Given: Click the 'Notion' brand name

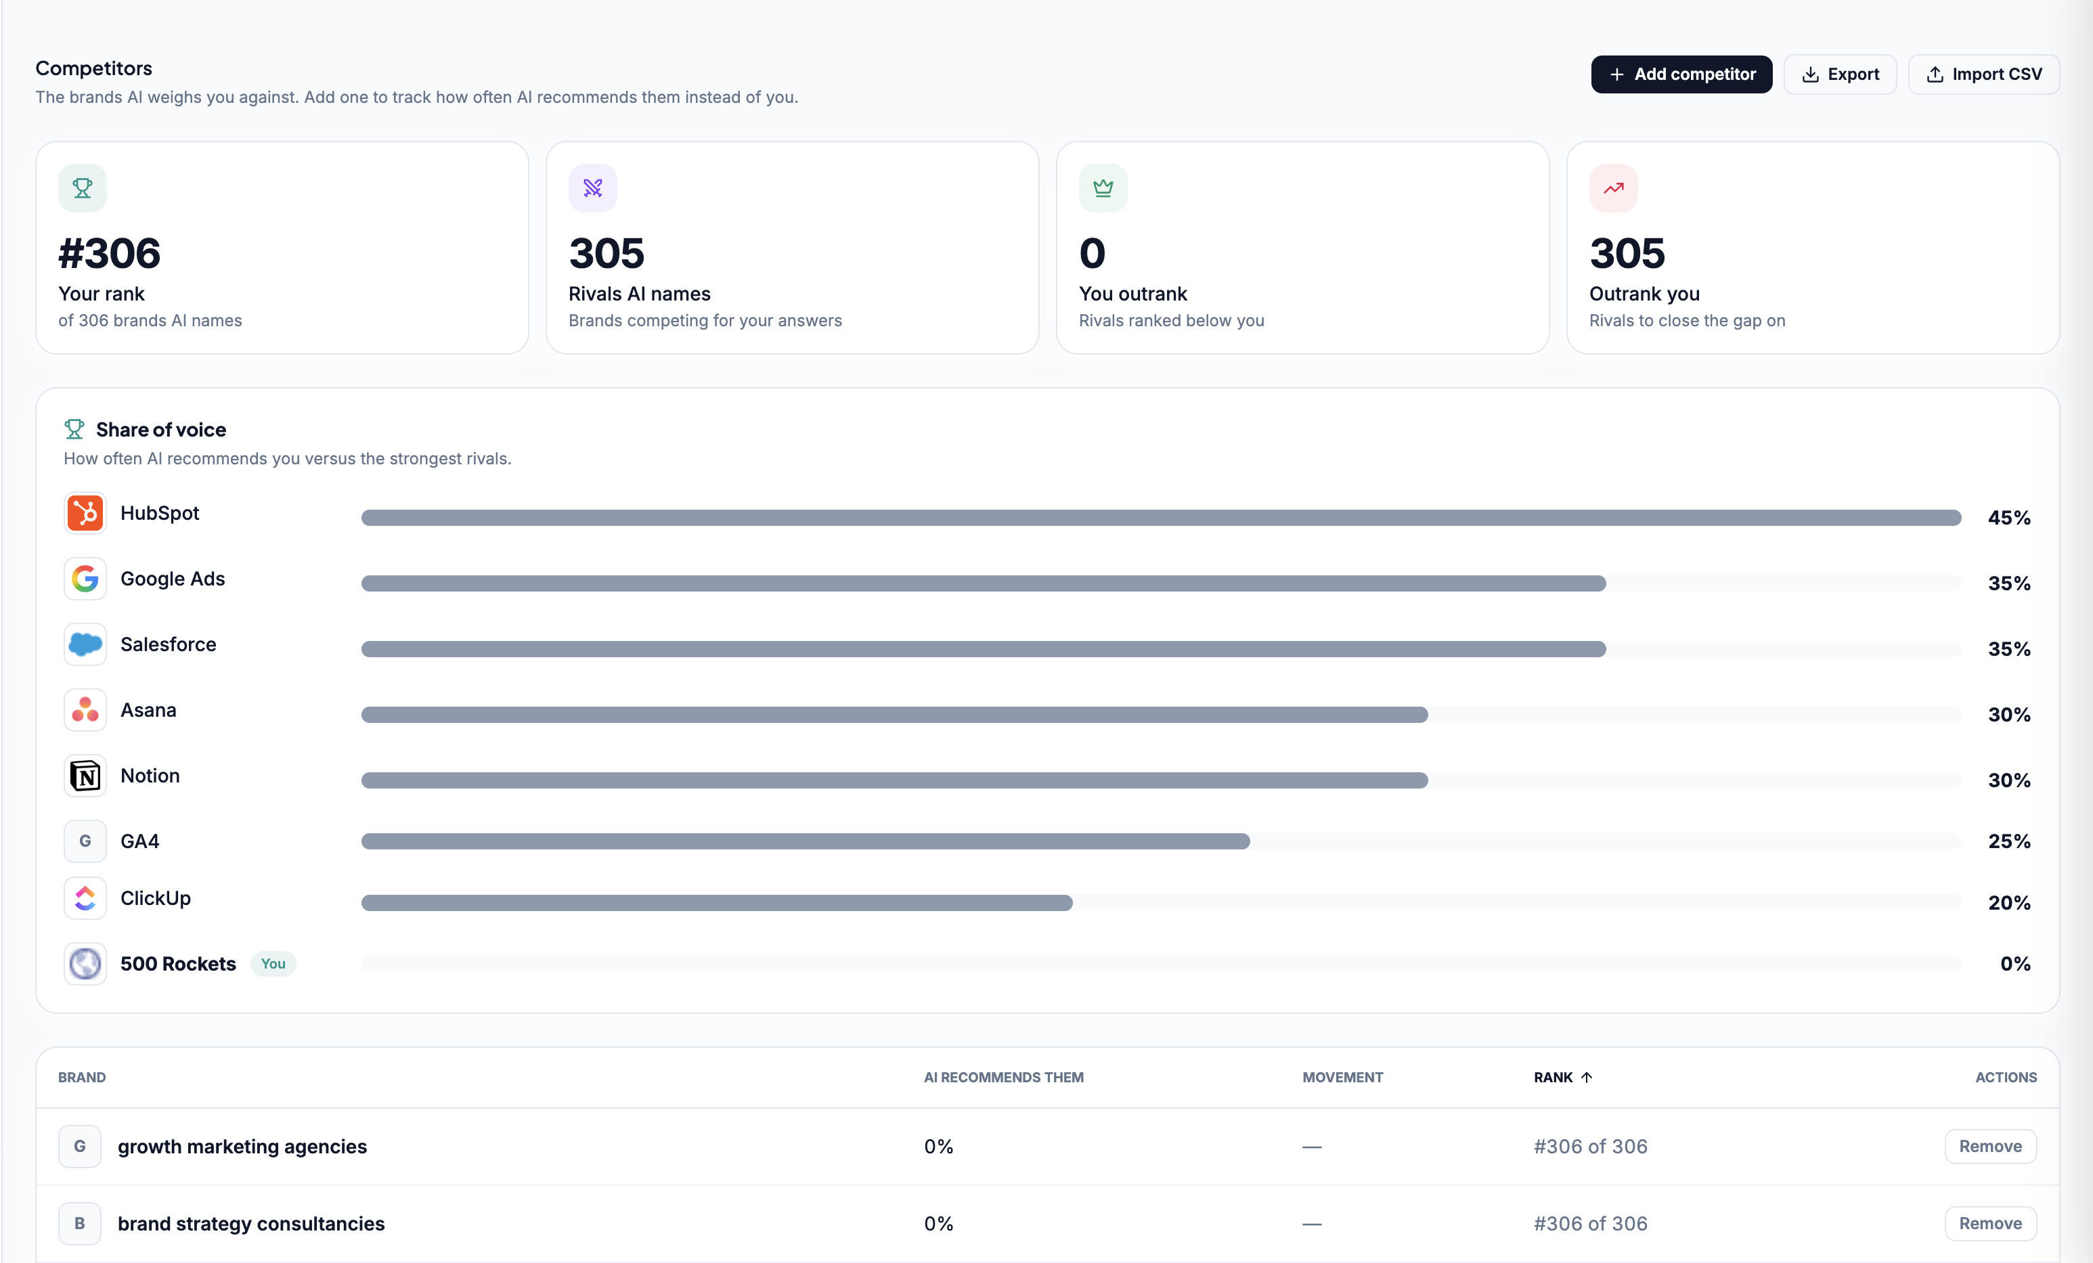Looking at the screenshot, I should point(150,776).
